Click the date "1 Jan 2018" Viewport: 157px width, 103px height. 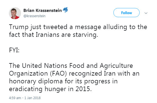[x=33, y=98]
